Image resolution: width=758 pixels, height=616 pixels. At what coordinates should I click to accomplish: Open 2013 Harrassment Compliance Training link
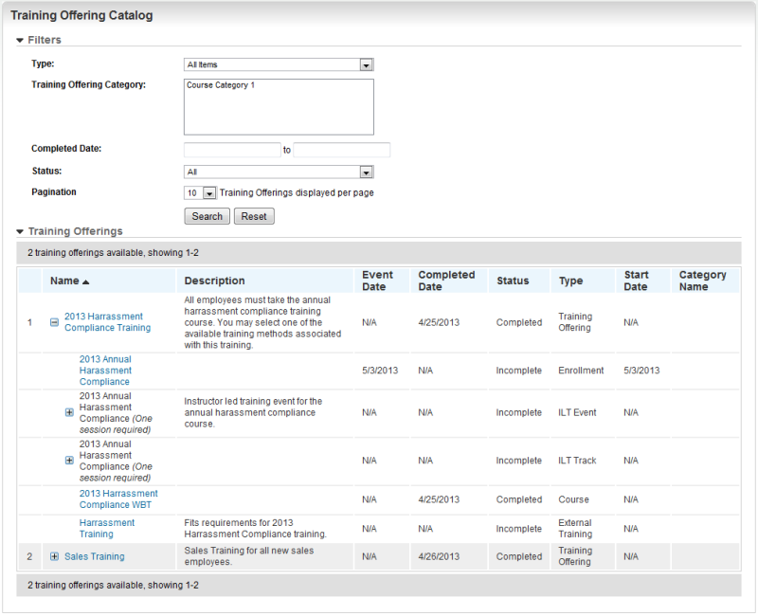pos(107,322)
